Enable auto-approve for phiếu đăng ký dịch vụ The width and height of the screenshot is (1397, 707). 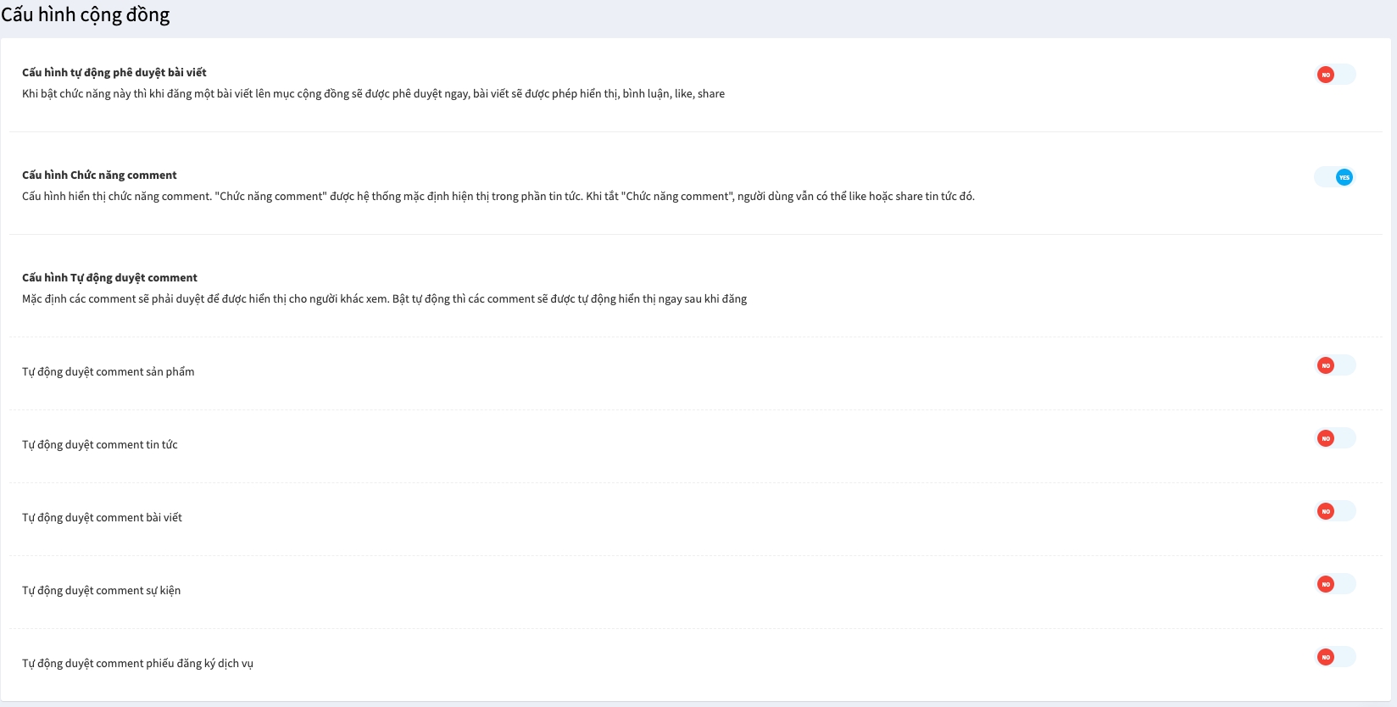click(1335, 657)
